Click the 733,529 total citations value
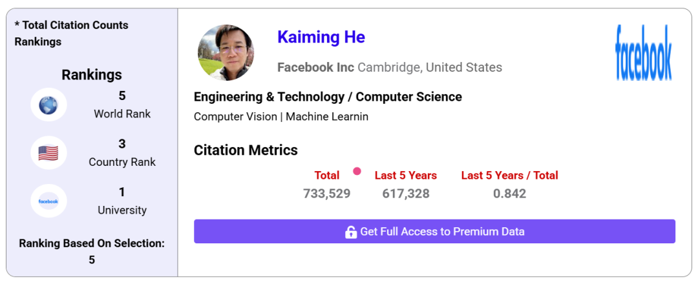 click(x=327, y=194)
